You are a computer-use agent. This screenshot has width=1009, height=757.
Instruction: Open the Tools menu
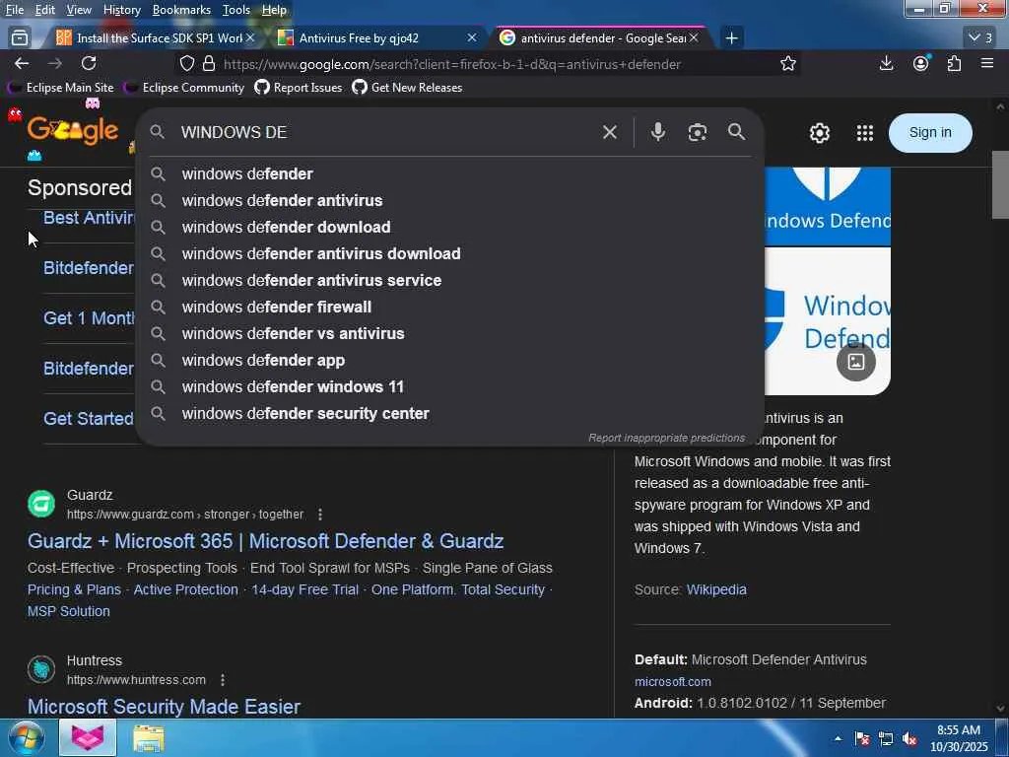236,10
